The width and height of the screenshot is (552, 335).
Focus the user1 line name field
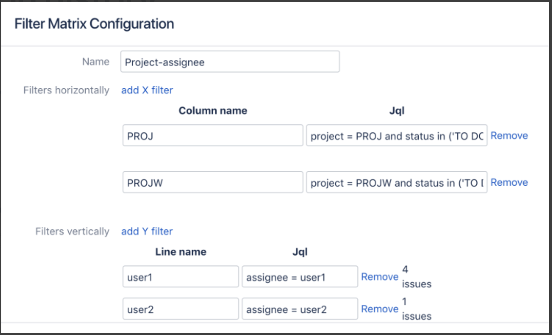click(180, 277)
